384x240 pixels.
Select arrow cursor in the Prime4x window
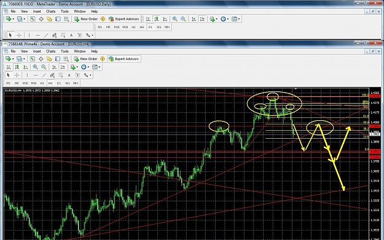[9, 75]
